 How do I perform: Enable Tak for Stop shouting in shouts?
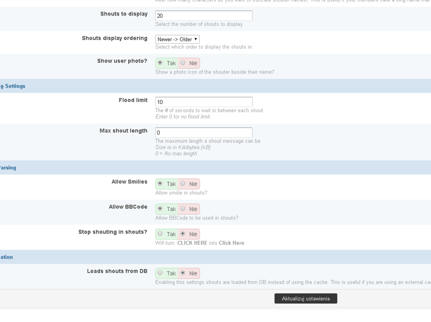click(160, 234)
